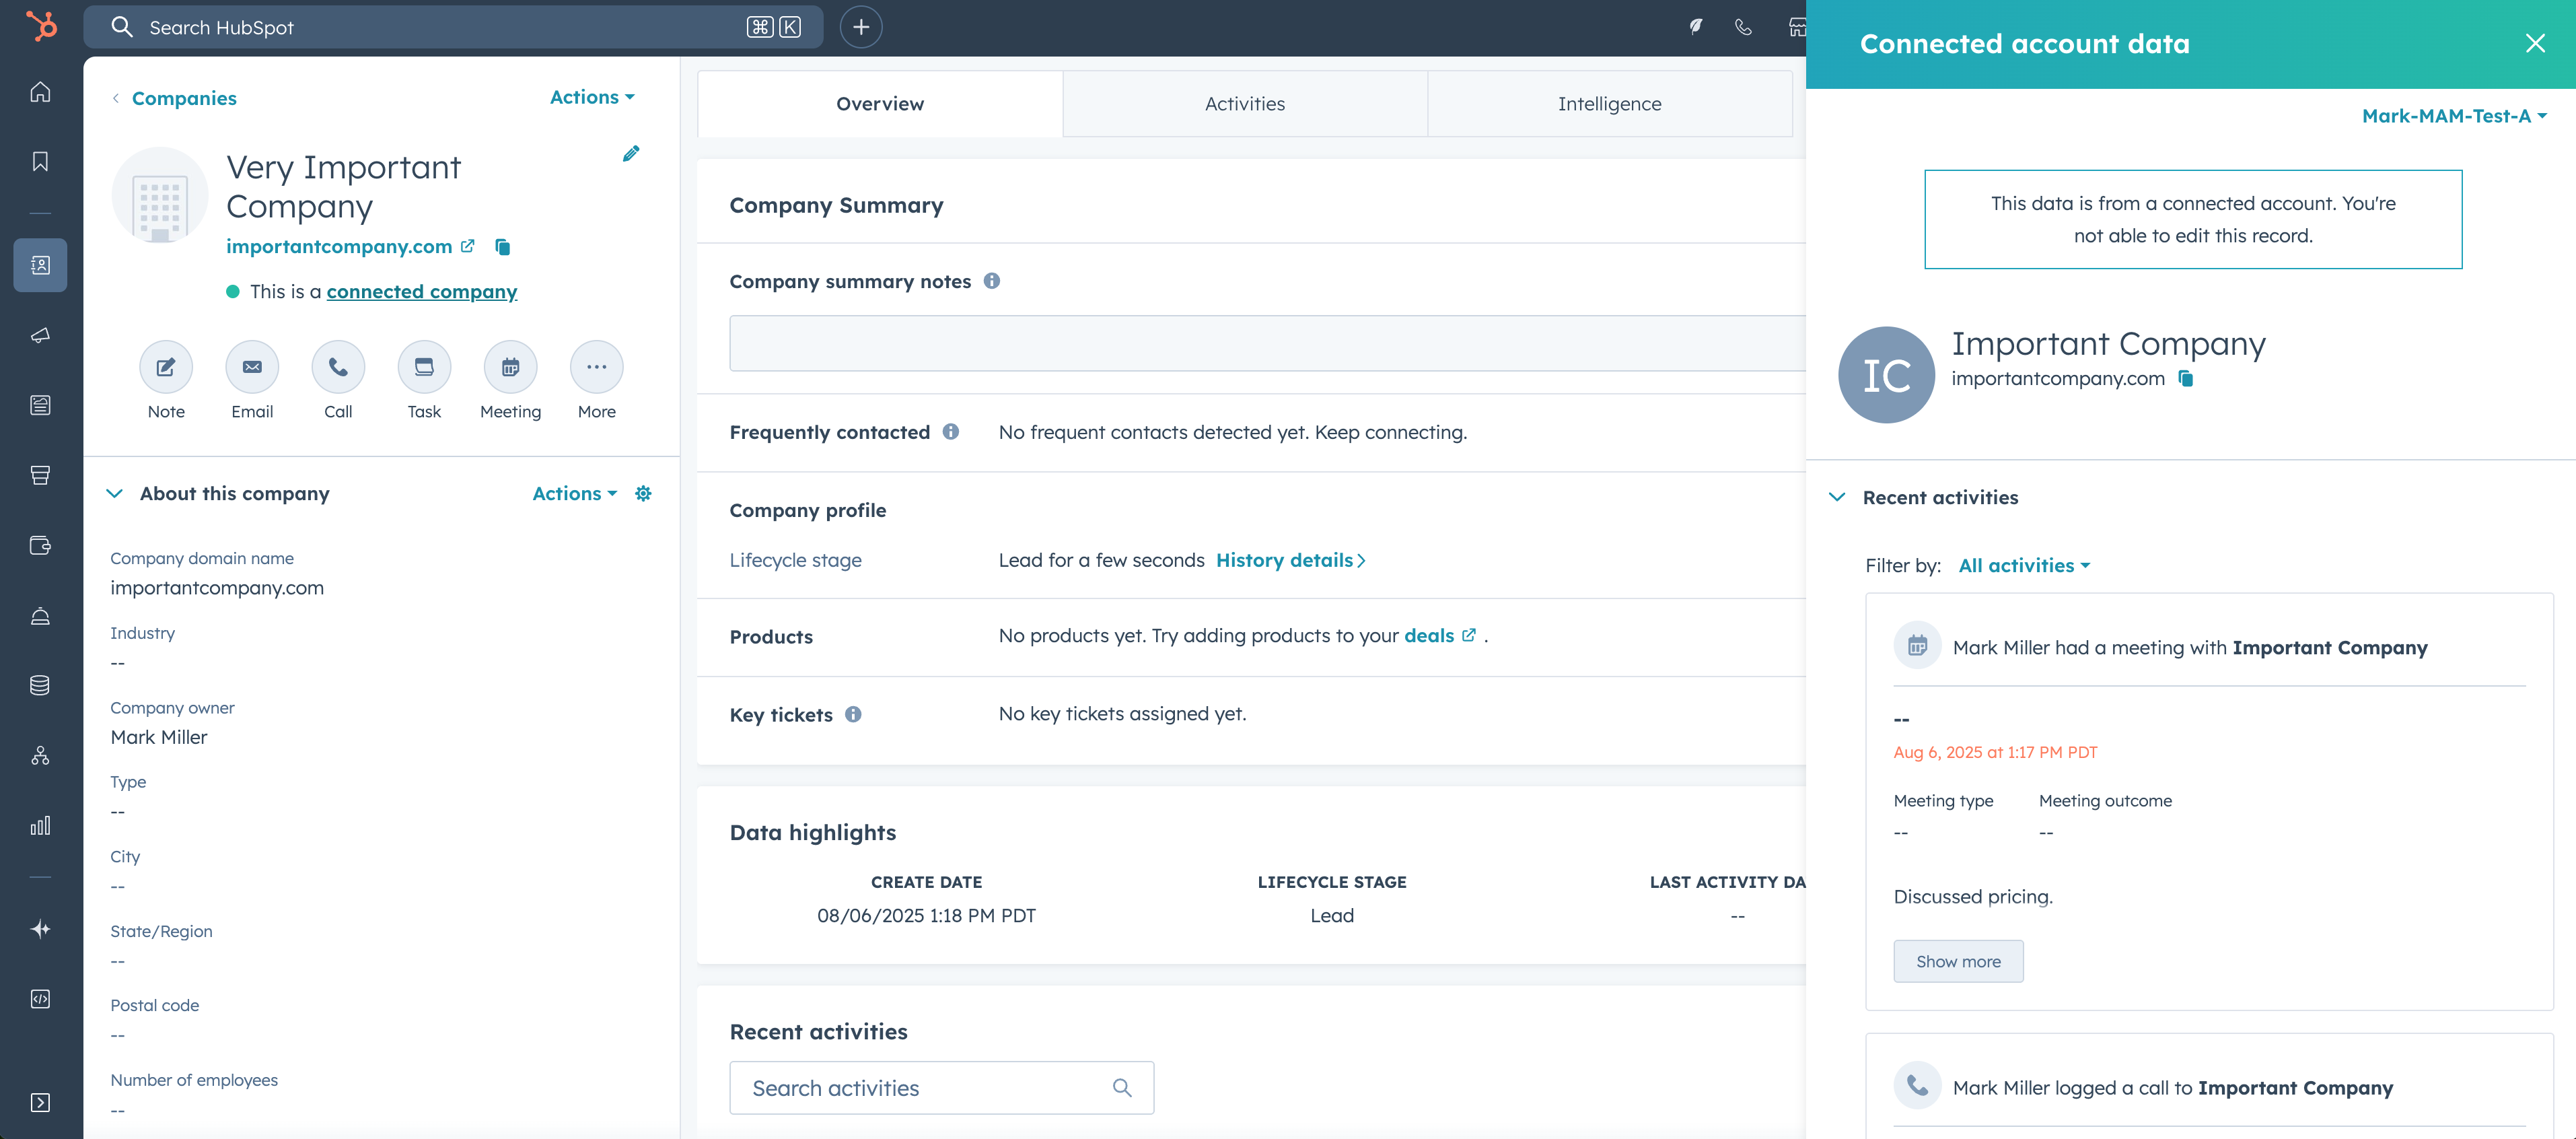This screenshot has height=1139, width=2576.
Task: Collapse Recent activities in connected panel
Action: click(1837, 497)
